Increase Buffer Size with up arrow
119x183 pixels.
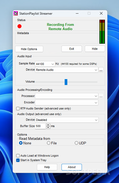(48, 125)
